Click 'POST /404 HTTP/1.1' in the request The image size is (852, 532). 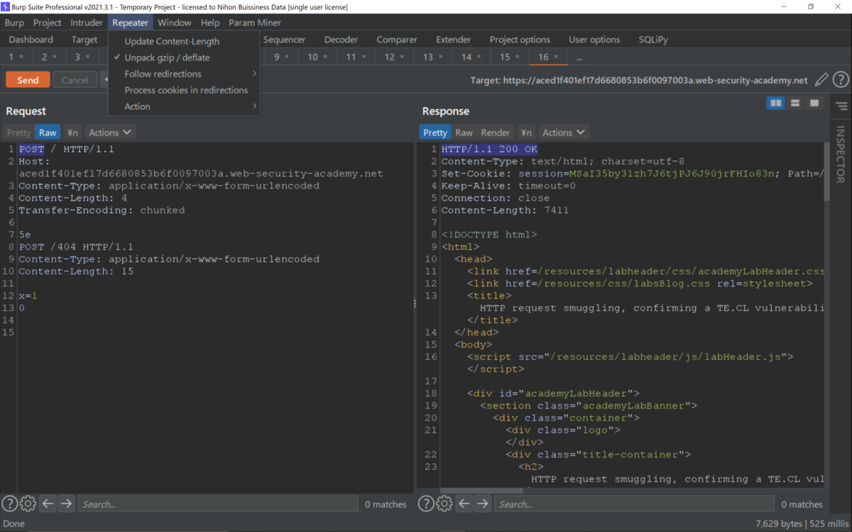coord(76,247)
